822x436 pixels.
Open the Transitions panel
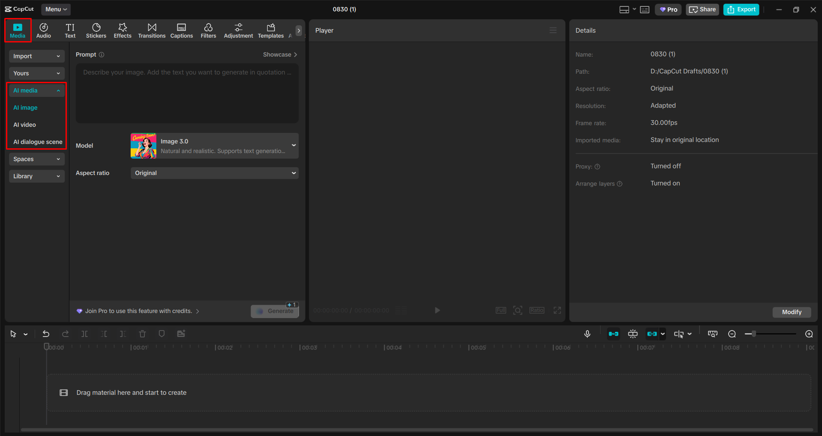(152, 30)
